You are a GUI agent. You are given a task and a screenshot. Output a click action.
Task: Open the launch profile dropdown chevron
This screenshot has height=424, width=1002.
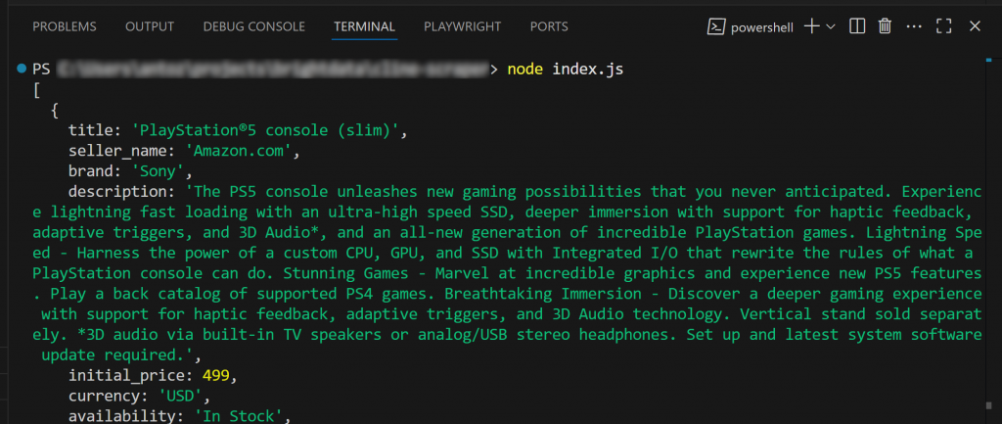831,26
